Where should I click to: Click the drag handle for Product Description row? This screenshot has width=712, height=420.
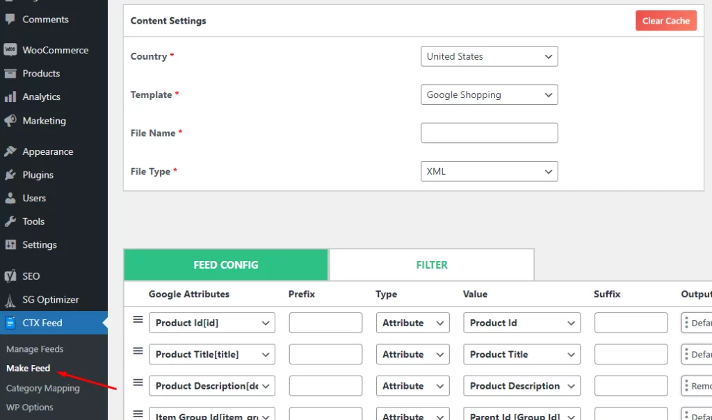[x=138, y=383]
